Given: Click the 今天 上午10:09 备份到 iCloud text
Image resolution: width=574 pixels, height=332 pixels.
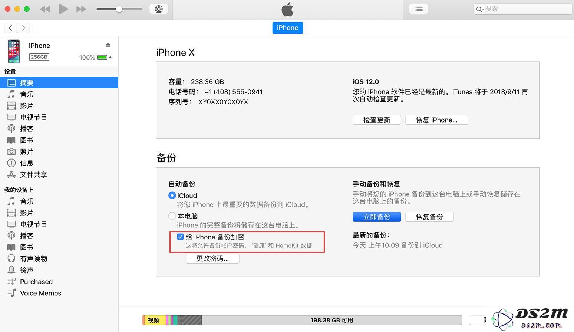Looking at the screenshot, I should click(x=397, y=245).
